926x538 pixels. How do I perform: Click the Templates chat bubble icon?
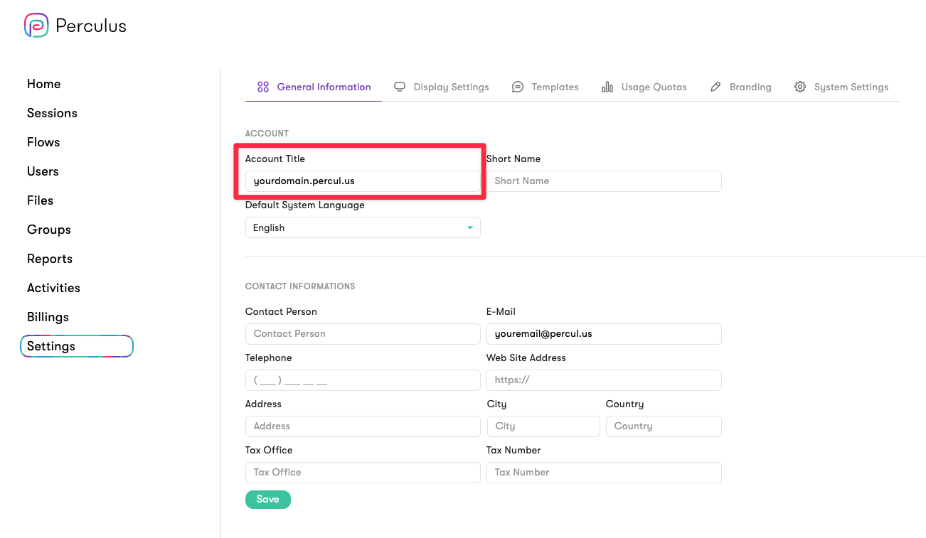tap(518, 87)
